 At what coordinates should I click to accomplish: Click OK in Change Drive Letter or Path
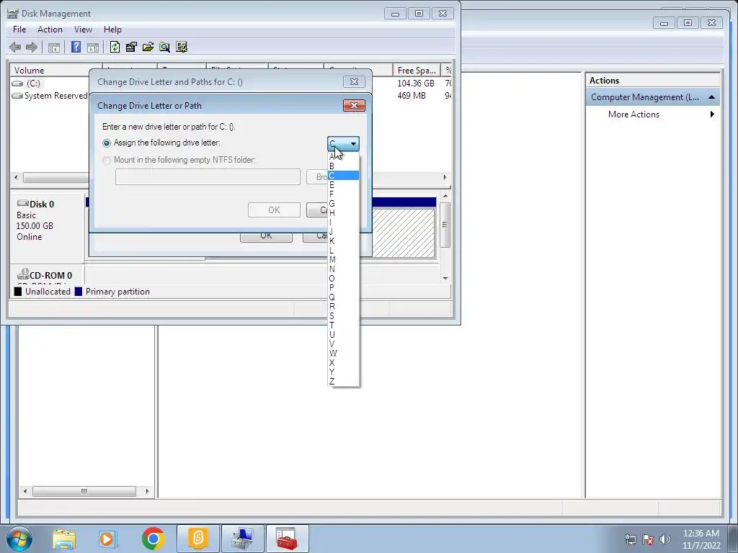(x=274, y=210)
